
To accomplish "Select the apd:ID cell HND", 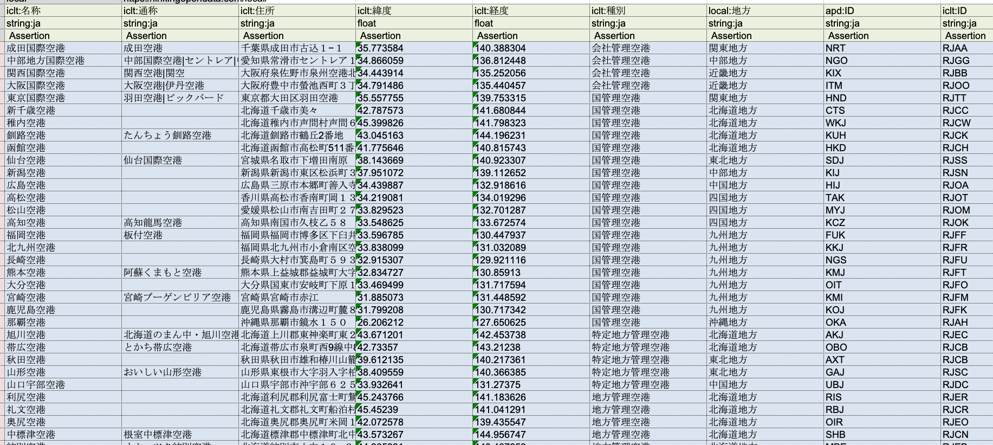I will pyautogui.click(x=882, y=98).
